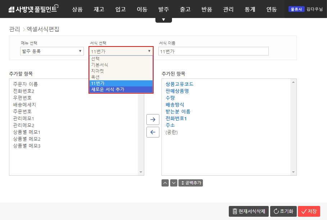Click the move-down arrow button

pos(174,183)
